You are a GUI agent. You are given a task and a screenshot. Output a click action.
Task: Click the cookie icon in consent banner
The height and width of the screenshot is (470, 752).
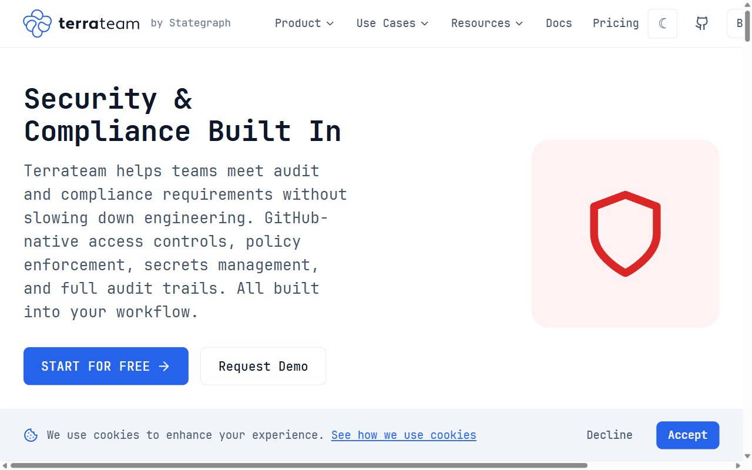click(x=31, y=435)
